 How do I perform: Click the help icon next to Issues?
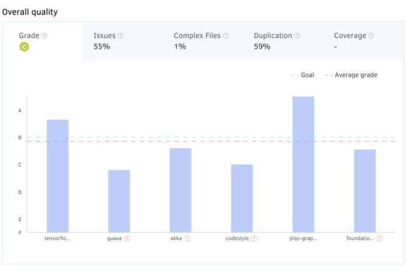(x=121, y=36)
